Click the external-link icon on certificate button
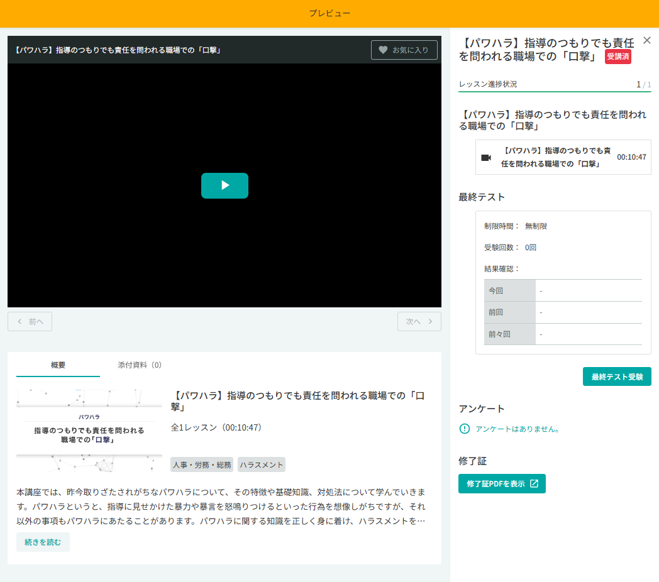This screenshot has height=582, width=659. pyautogui.click(x=534, y=484)
